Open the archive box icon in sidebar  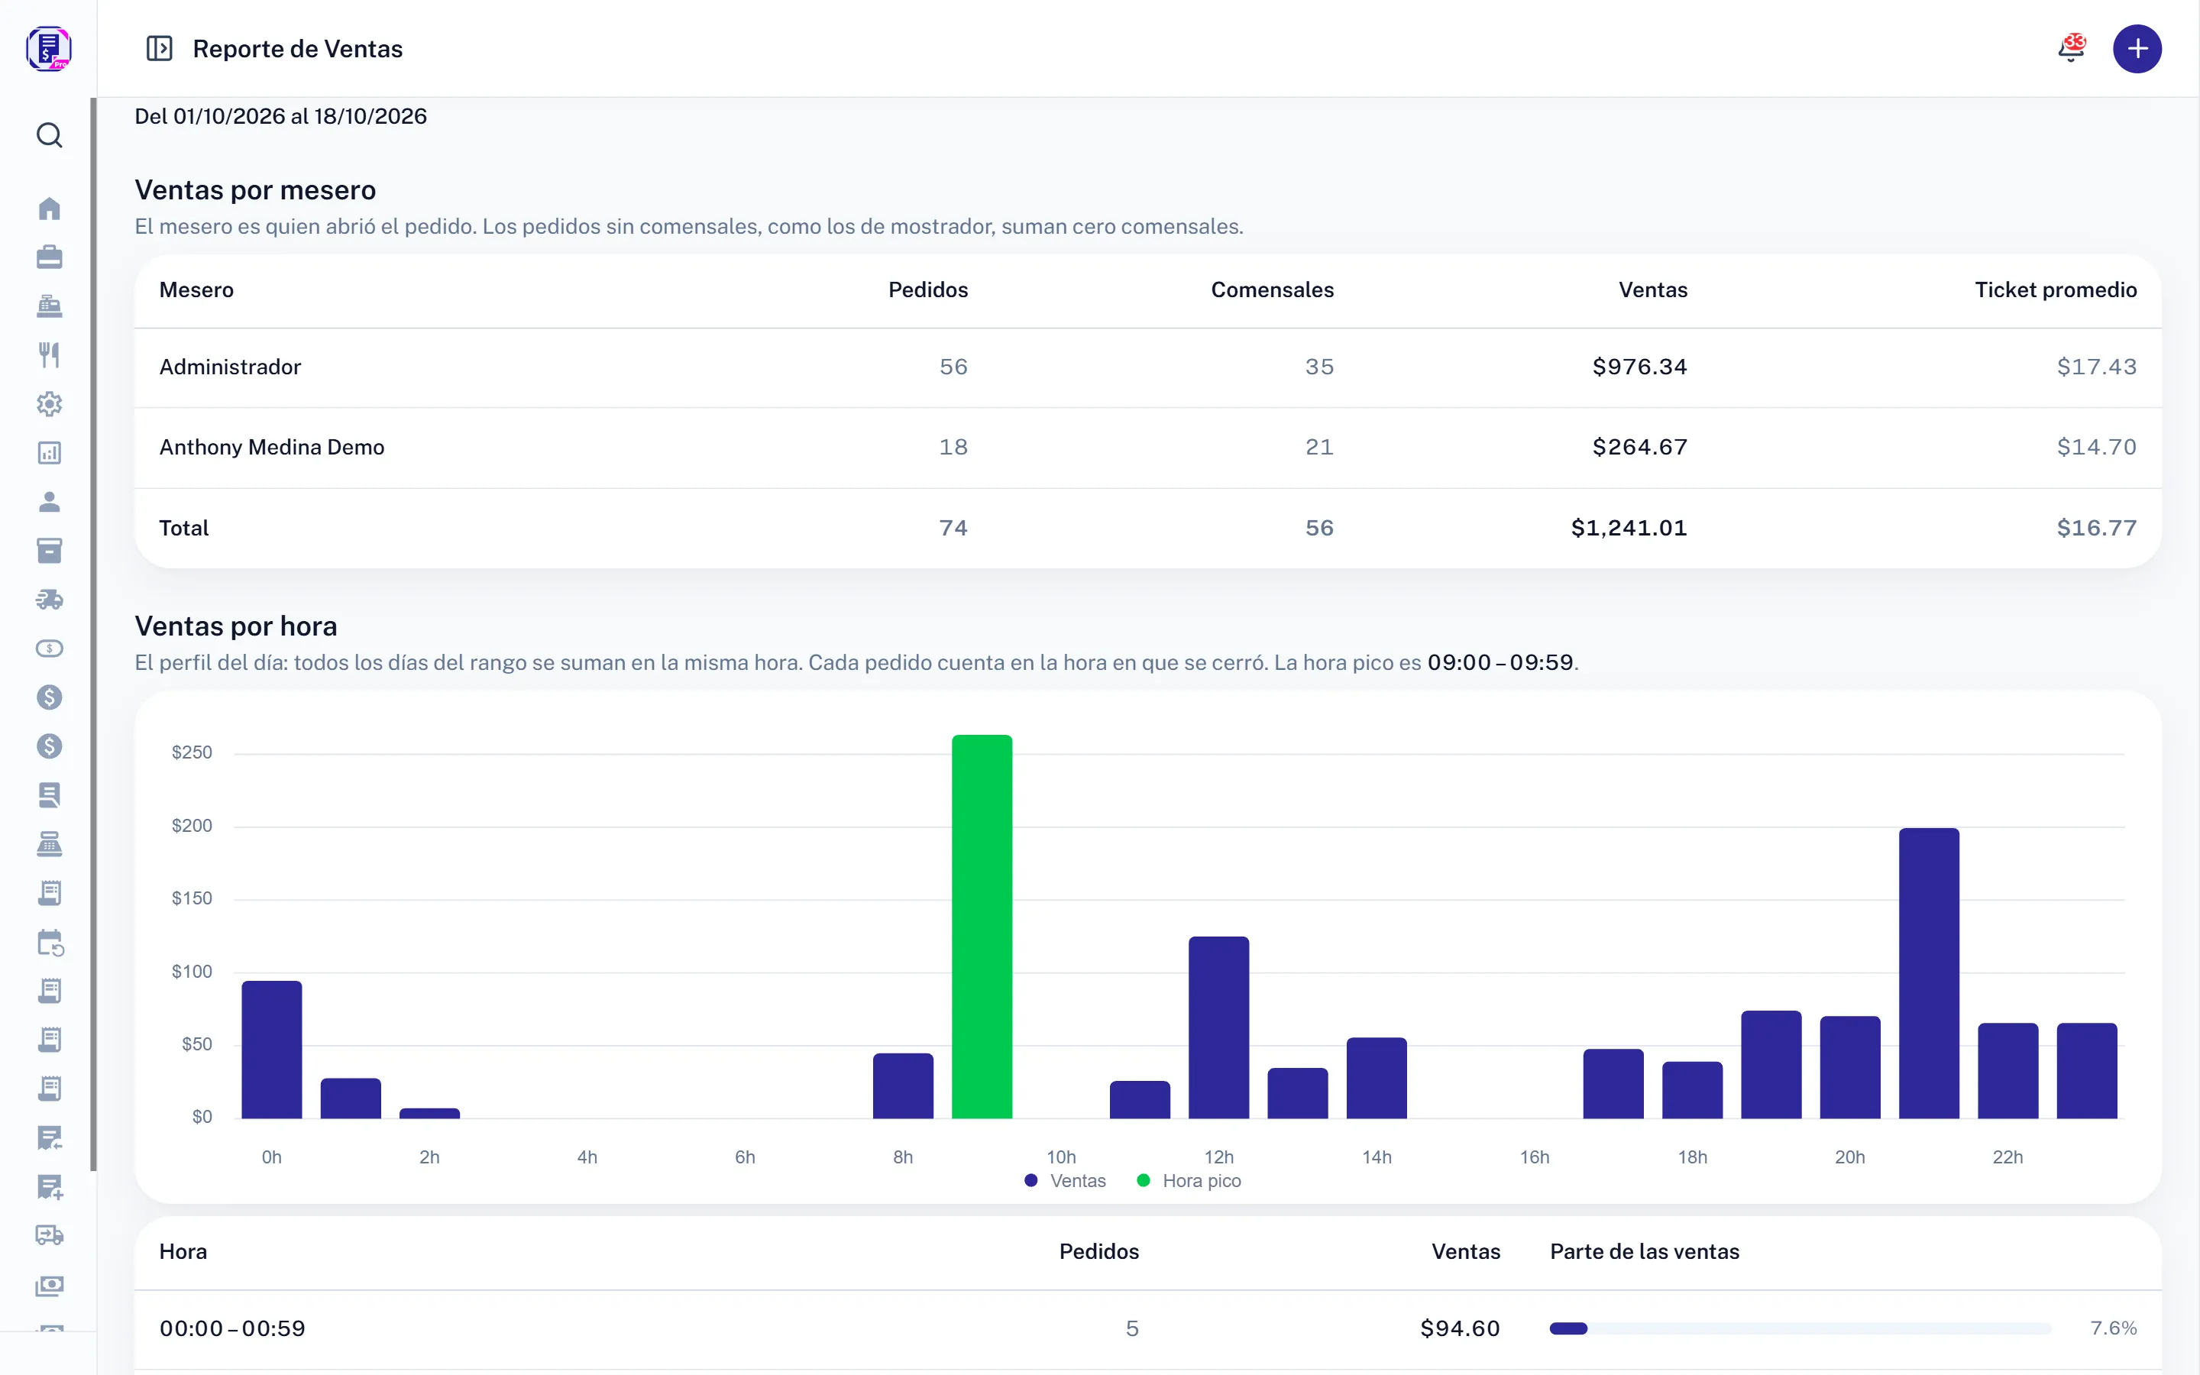pyautogui.click(x=49, y=550)
